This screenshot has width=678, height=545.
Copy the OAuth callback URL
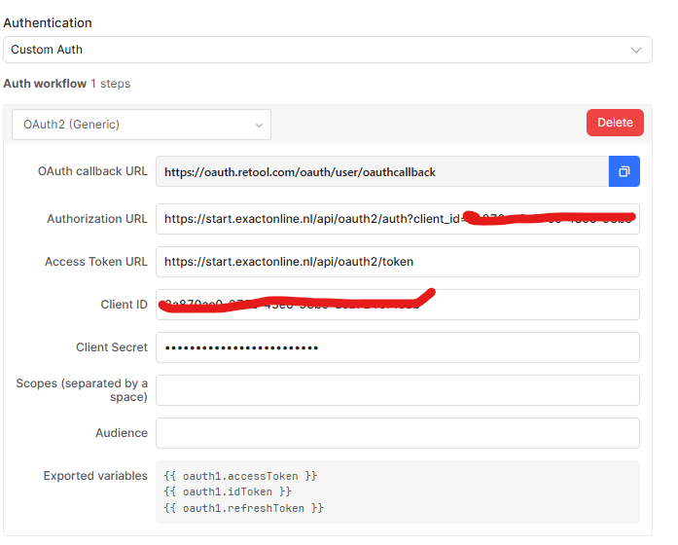click(x=624, y=171)
